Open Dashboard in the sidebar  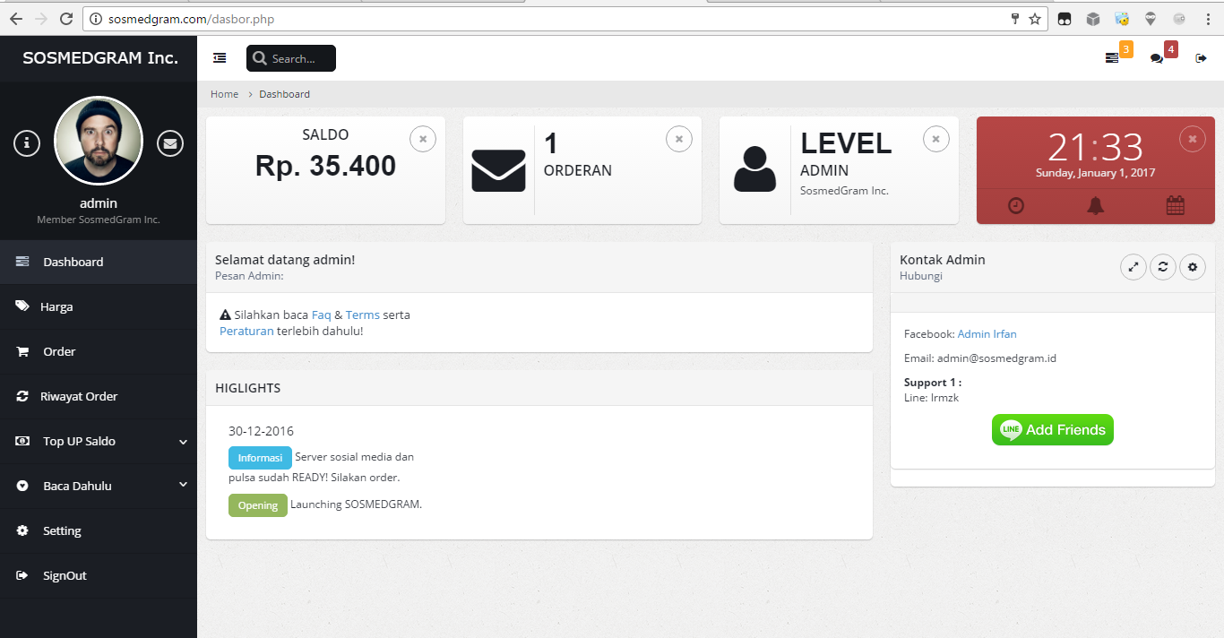click(99, 262)
